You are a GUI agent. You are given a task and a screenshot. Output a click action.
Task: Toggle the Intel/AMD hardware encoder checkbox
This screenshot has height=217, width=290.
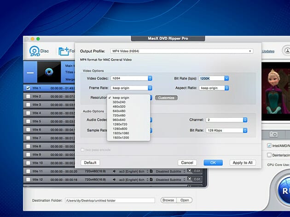click(269, 146)
